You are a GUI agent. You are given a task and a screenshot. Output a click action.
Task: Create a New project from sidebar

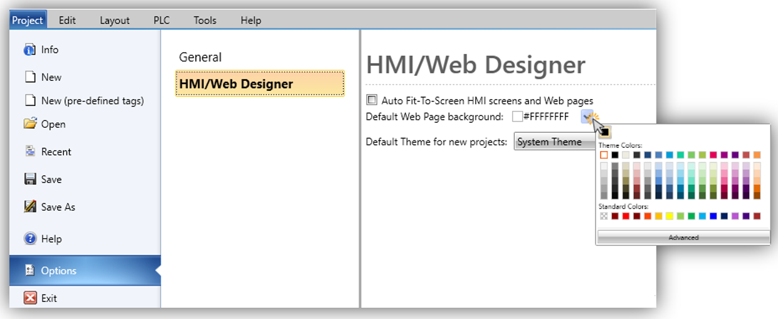(x=42, y=77)
